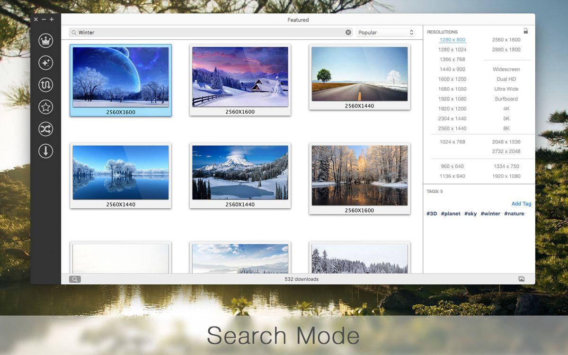Select the 1280 x 800 resolution
568x355 pixels.
[x=452, y=40]
